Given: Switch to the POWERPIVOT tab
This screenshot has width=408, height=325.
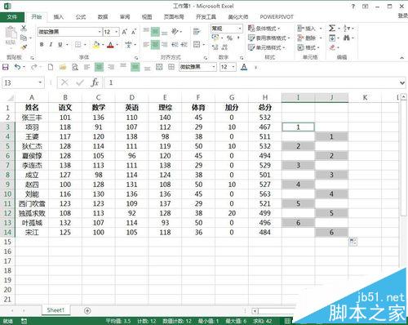Looking at the screenshot, I should click(277, 17).
